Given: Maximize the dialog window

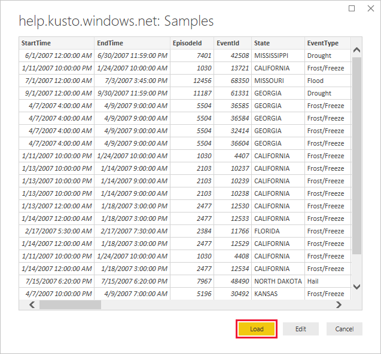Looking at the screenshot, I should 352,8.
